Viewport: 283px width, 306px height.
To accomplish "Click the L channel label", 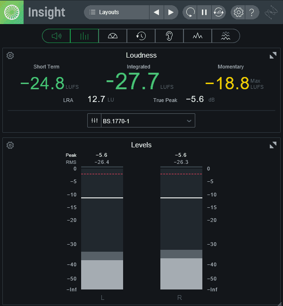I will click(x=102, y=297).
